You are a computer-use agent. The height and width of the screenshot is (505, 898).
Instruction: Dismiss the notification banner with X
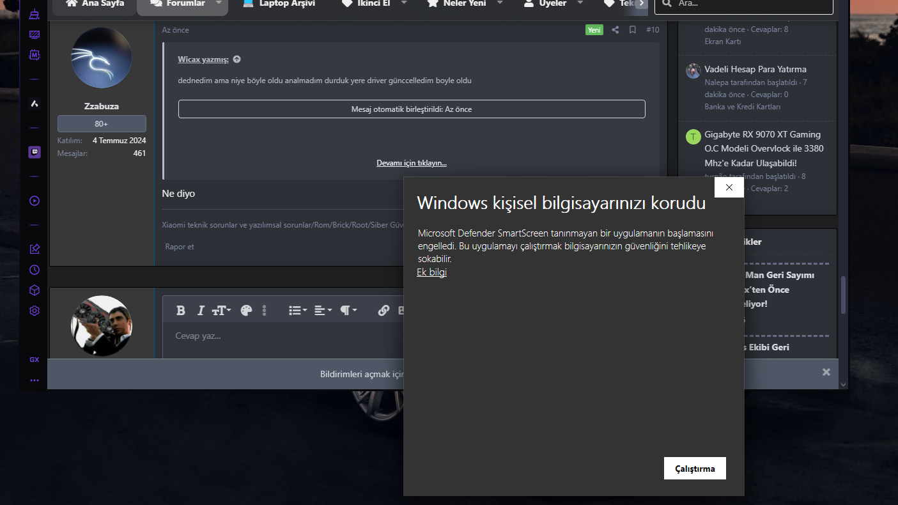coord(826,372)
